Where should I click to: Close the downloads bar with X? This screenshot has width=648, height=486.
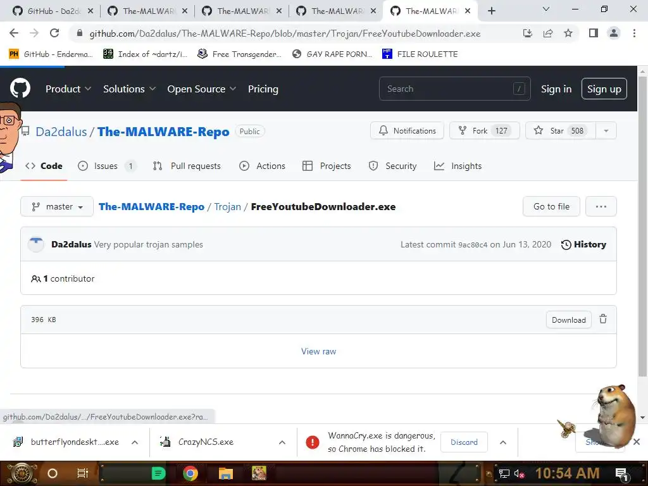pyautogui.click(x=637, y=442)
